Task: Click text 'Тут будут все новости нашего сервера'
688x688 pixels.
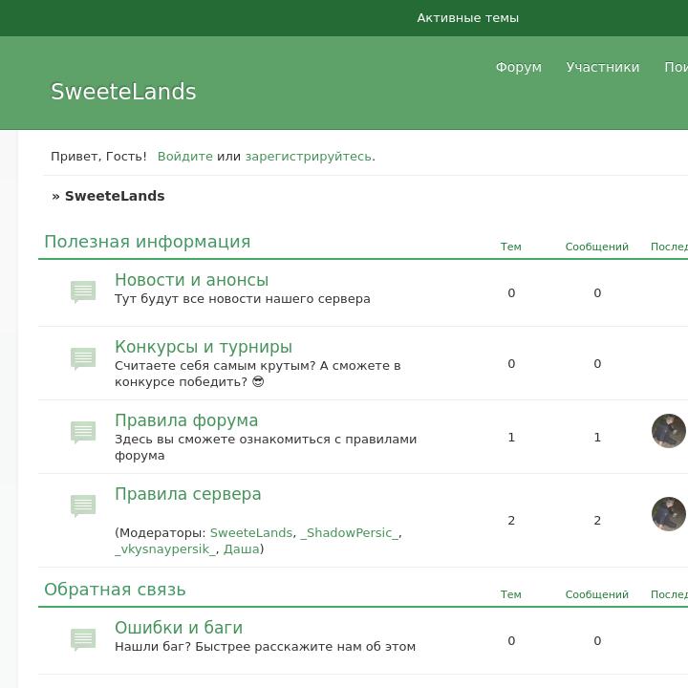Action: click(243, 299)
